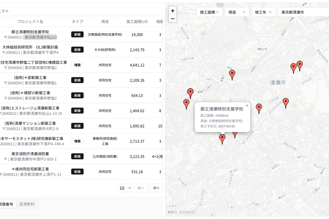Screen dimensions: 329x219
Task: Click 新築 badge in 都立清瀬特別支援学校 row
Action: [77, 34]
